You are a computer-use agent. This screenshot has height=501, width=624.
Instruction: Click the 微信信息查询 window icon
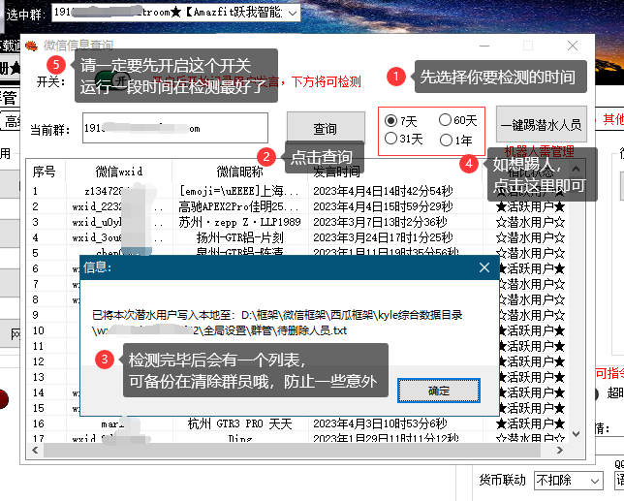[31, 46]
